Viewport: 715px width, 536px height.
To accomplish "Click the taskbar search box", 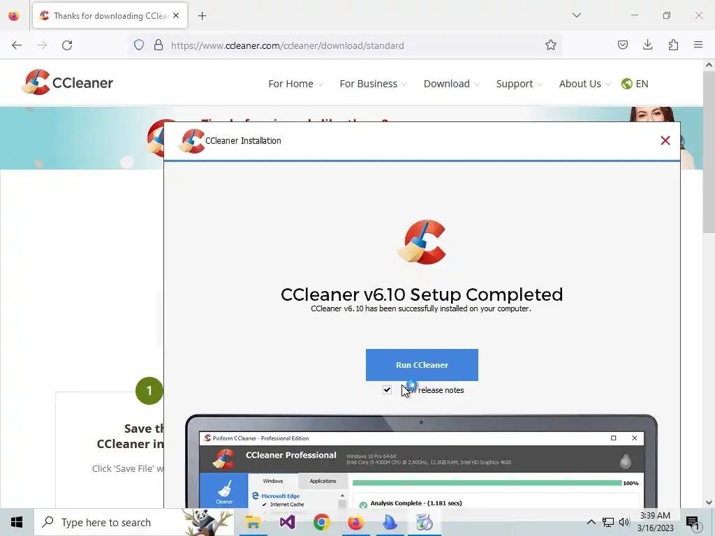I will click(x=133, y=522).
